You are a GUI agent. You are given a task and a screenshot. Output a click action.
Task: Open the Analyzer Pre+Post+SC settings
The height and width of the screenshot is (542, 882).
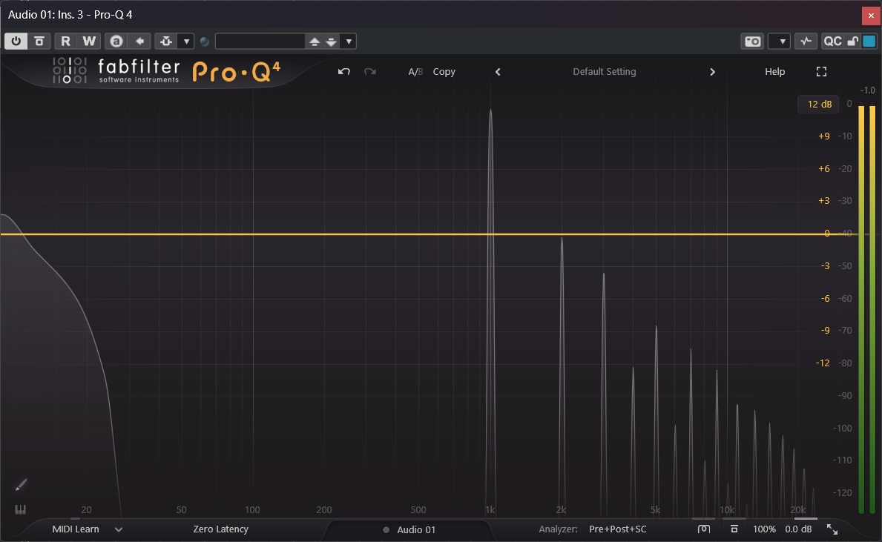618,529
